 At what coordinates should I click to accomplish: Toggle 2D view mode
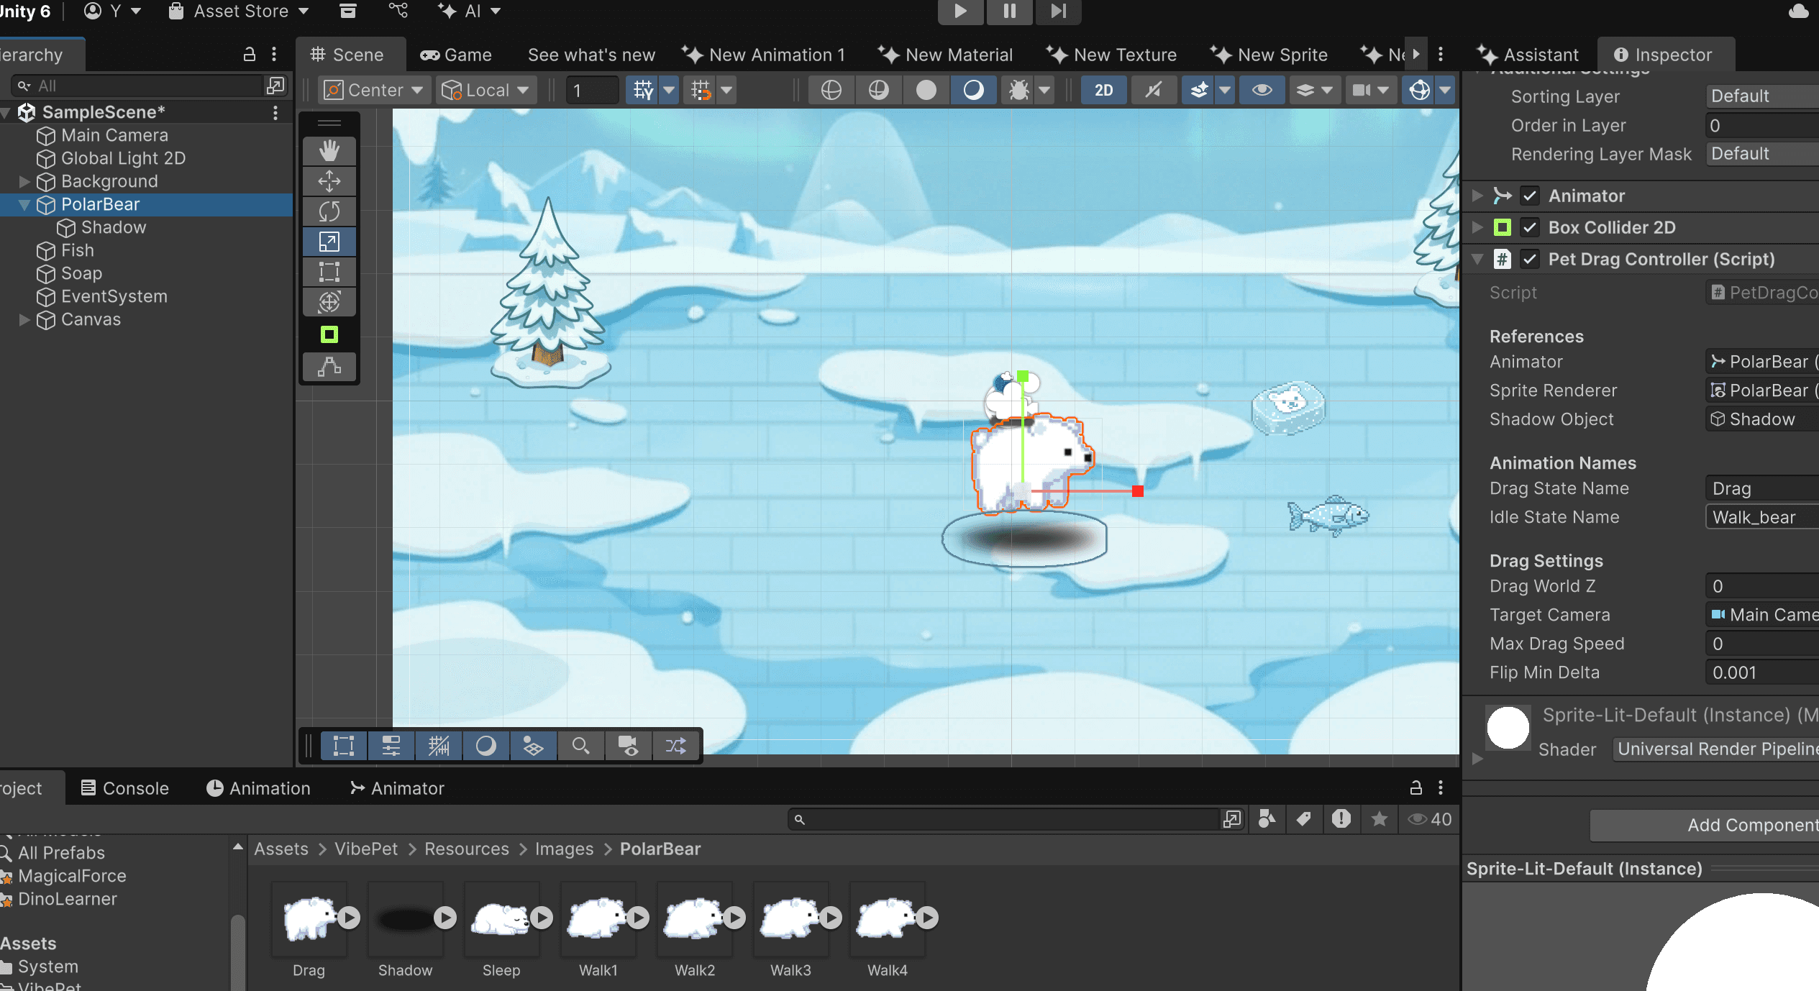1103,90
